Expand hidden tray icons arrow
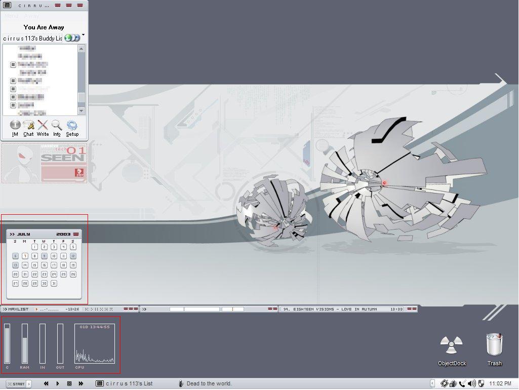The width and height of the screenshot is (519, 390). [432, 383]
